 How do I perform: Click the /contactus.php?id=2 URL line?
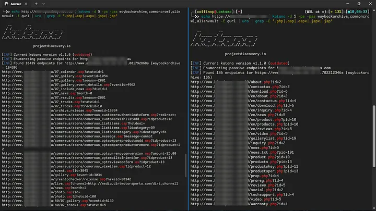240,87
